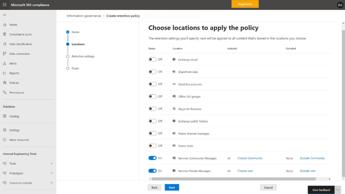The image size is (345, 194).
Task: Expand the Prototypes section chevron
Action: [51, 173]
